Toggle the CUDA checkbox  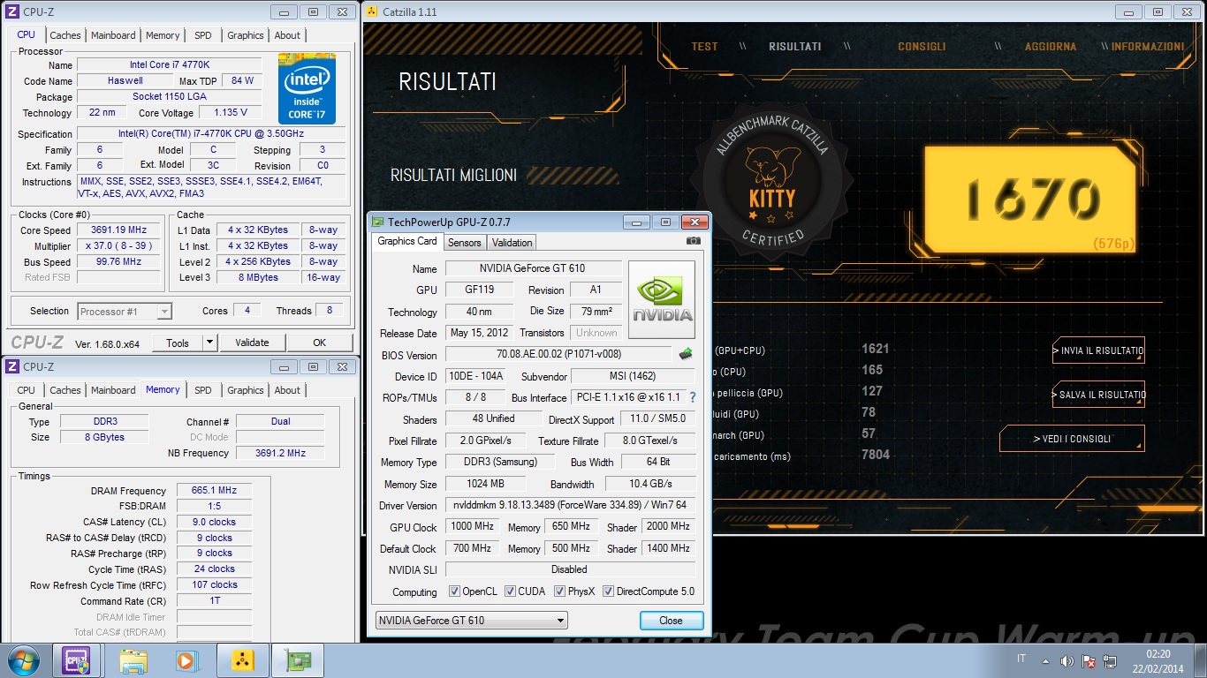(510, 591)
